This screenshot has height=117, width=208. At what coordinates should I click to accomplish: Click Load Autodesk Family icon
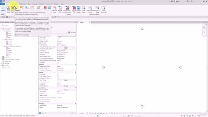(90, 9)
